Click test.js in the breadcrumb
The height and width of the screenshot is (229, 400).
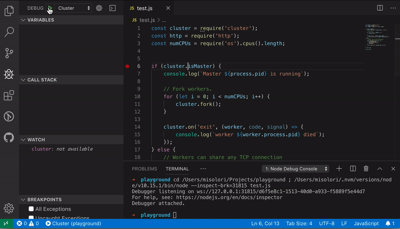pos(147,20)
